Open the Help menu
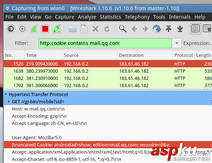This screenshot has height=163, width=212. pyautogui.click(x=200, y=17)
